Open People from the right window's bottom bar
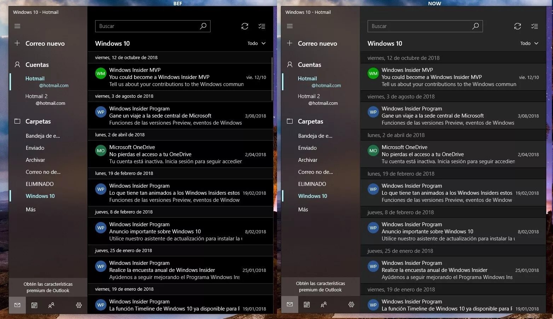Viewport: 553px width, 319px height. [324, 304]
